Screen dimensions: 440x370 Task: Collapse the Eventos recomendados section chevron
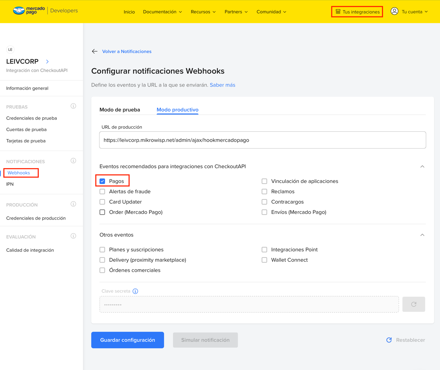(422, 166)
